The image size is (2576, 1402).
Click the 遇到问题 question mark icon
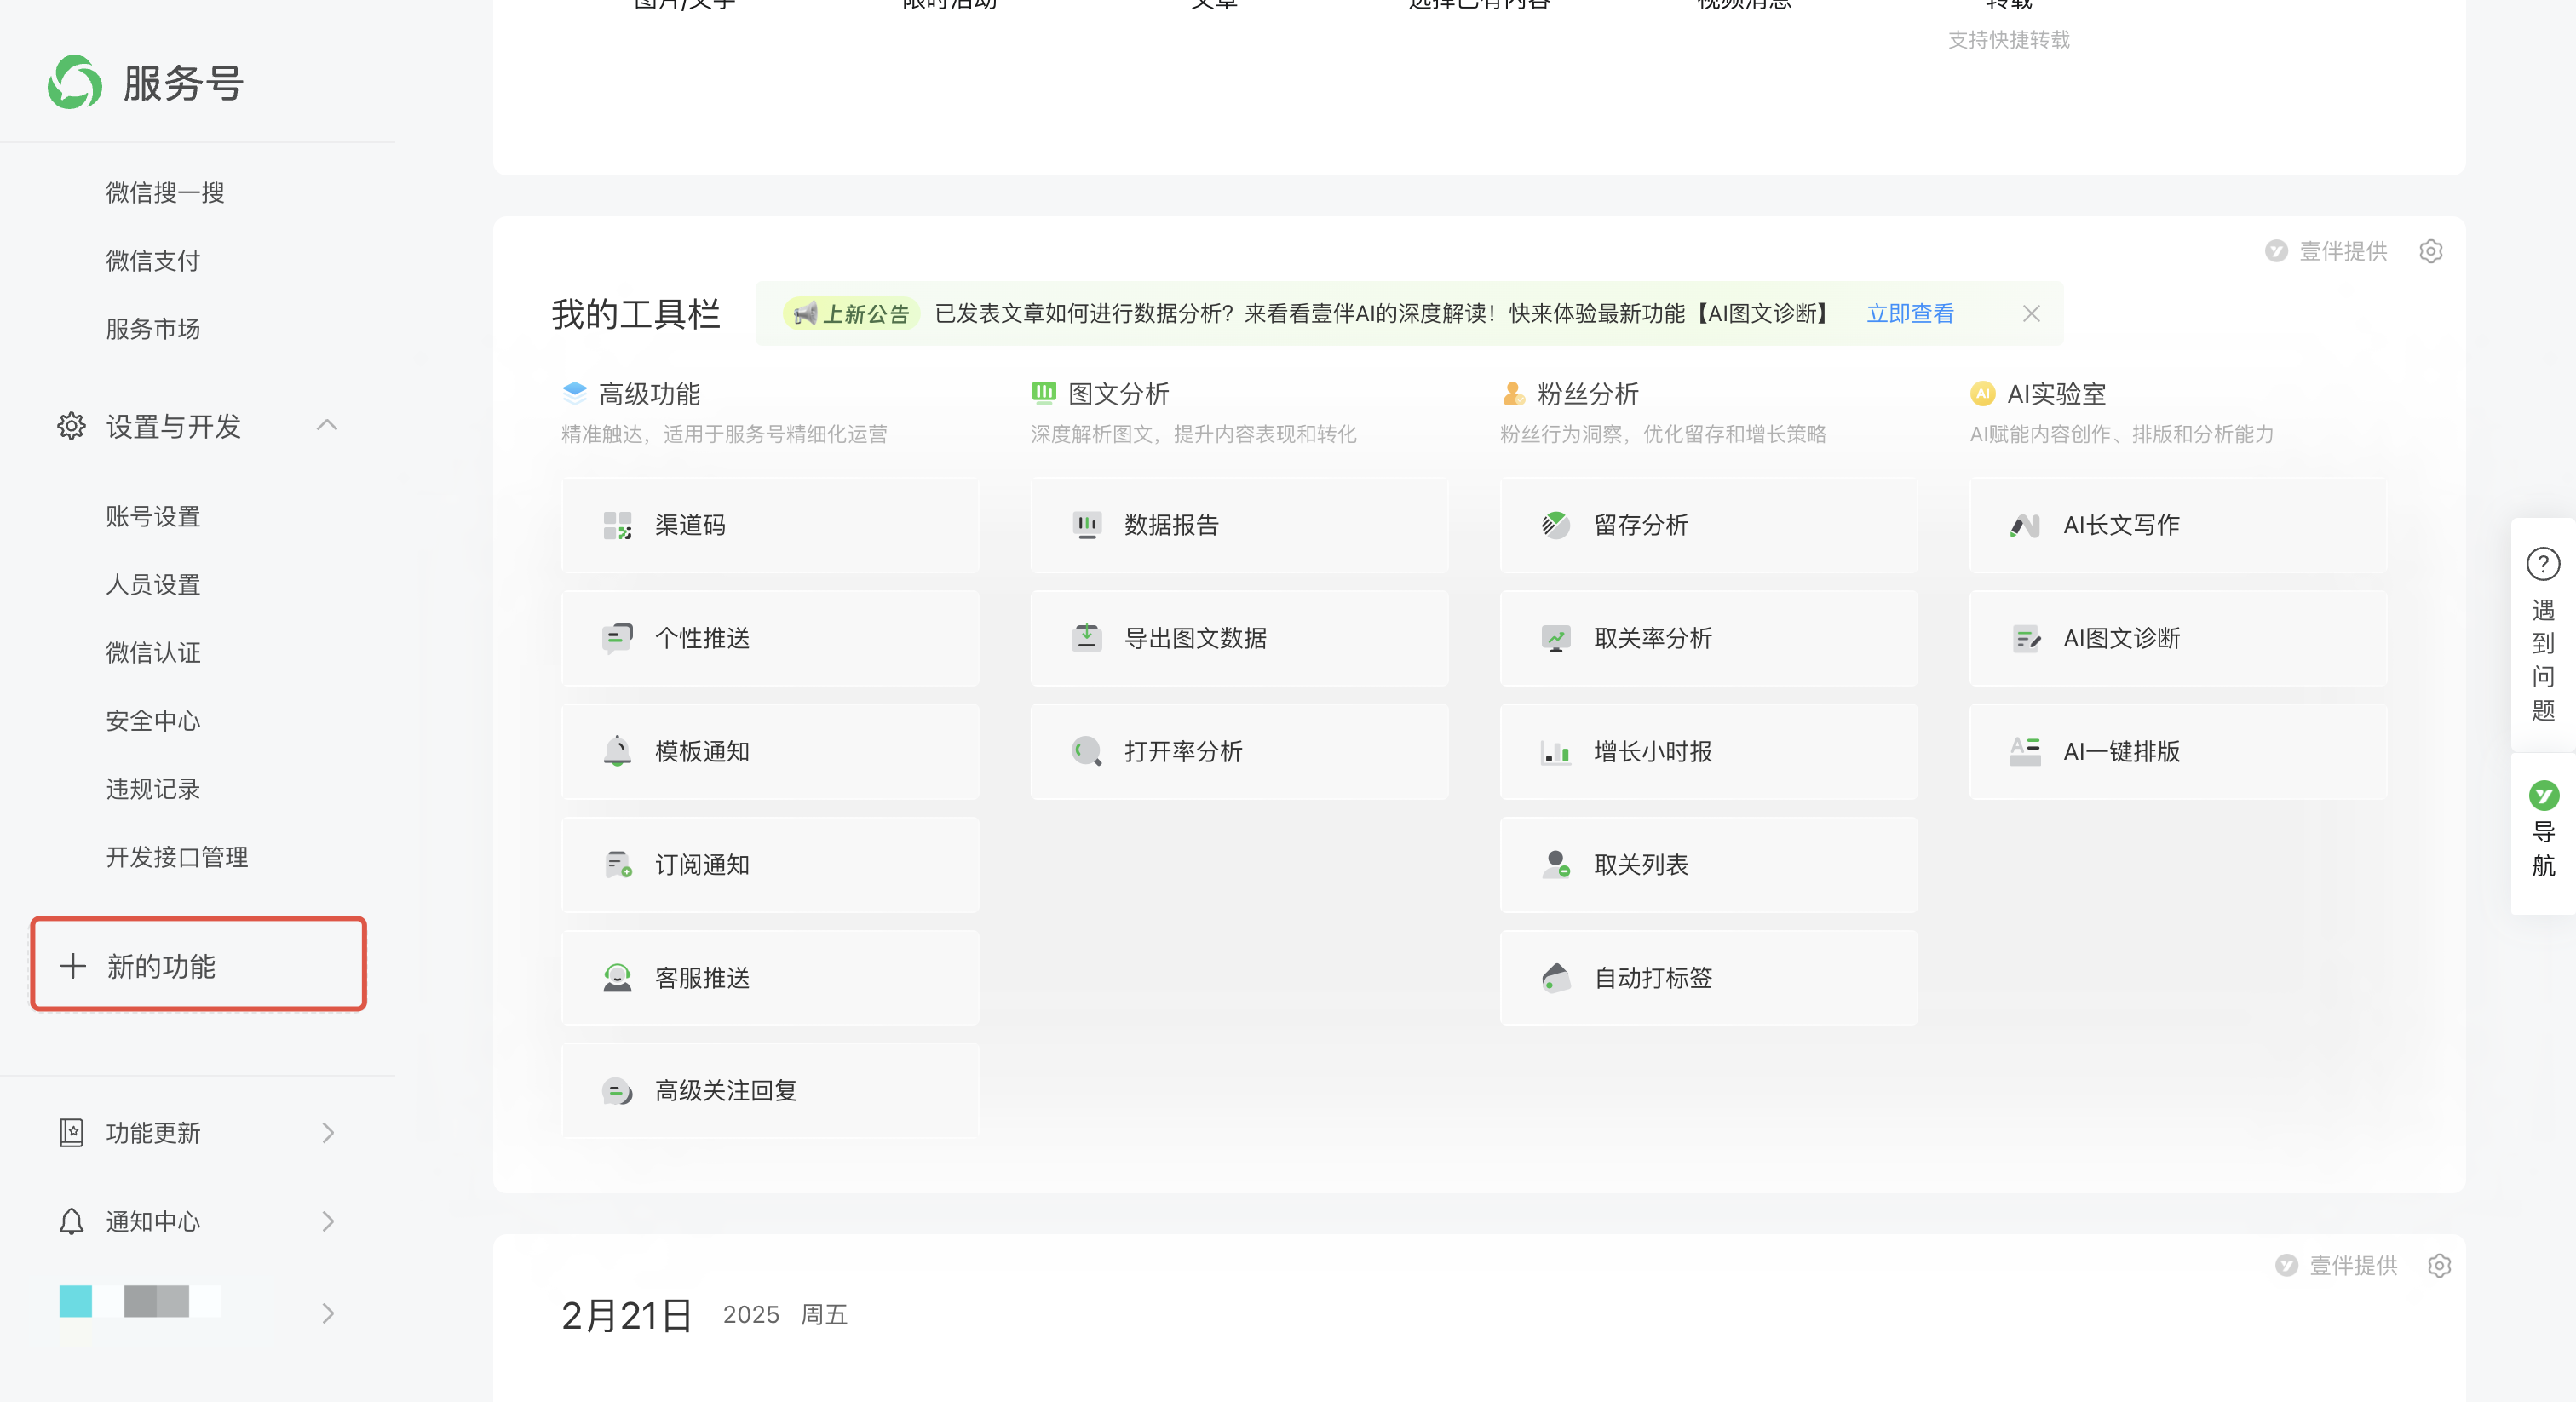(2543, 564)
